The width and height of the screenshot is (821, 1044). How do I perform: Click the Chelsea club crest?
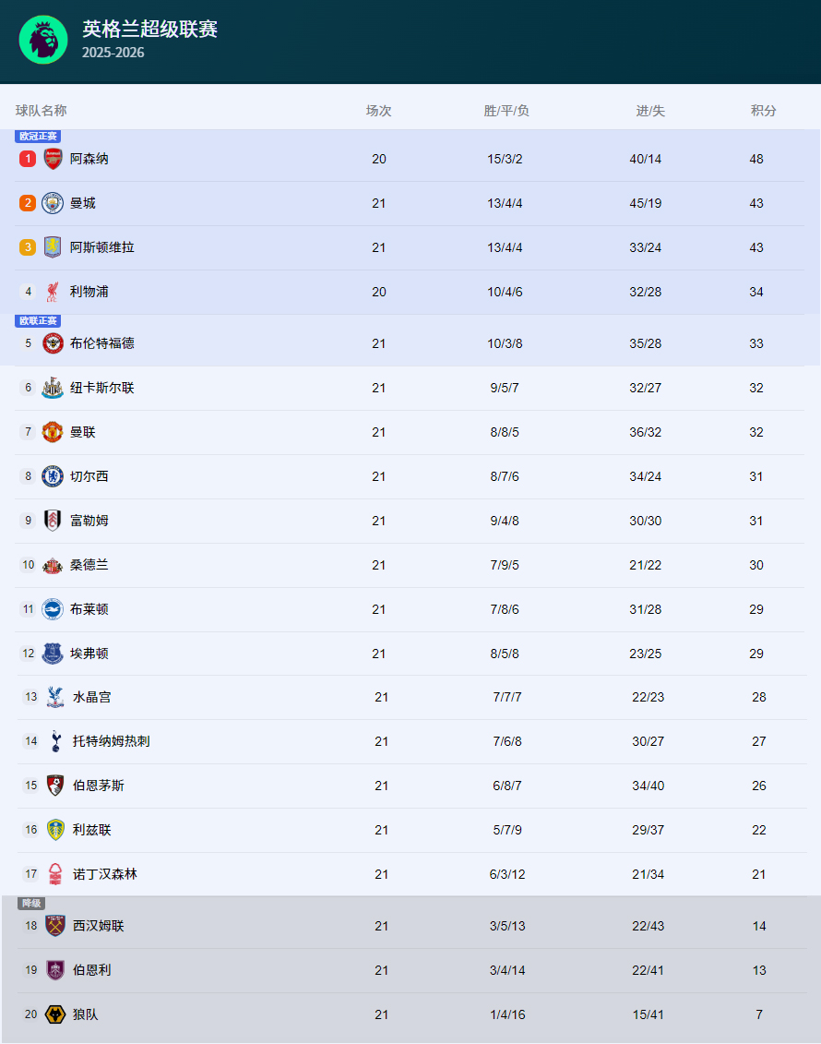point(53,476)
